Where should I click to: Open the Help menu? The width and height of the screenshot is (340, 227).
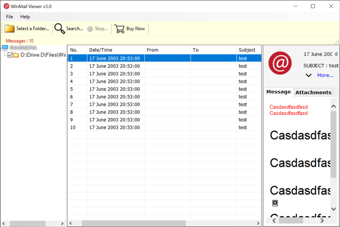pos(25,17)
